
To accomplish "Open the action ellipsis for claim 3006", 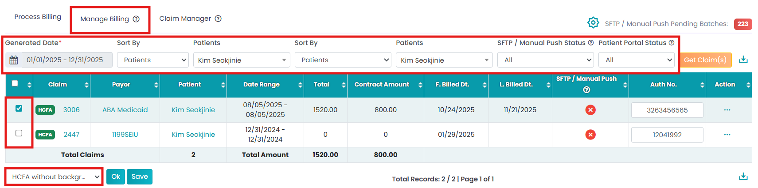I will 727,110.
